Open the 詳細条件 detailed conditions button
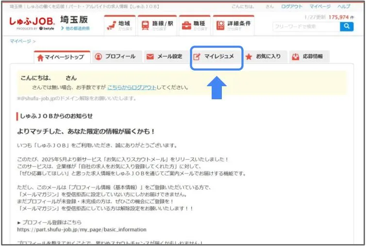The width and height of the screenshot is (366, 246). (x=234, y=25)
